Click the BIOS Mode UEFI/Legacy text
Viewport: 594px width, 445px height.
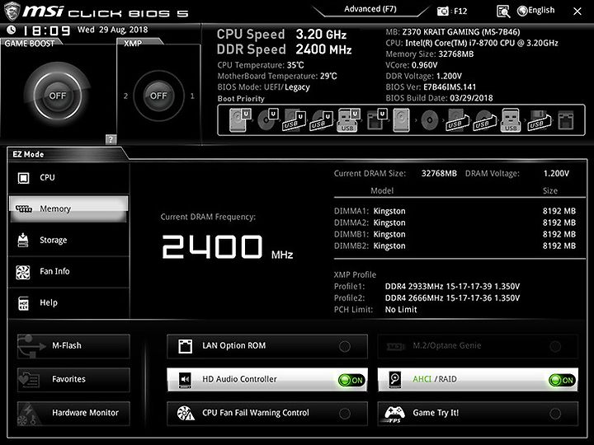pos(264,87)
